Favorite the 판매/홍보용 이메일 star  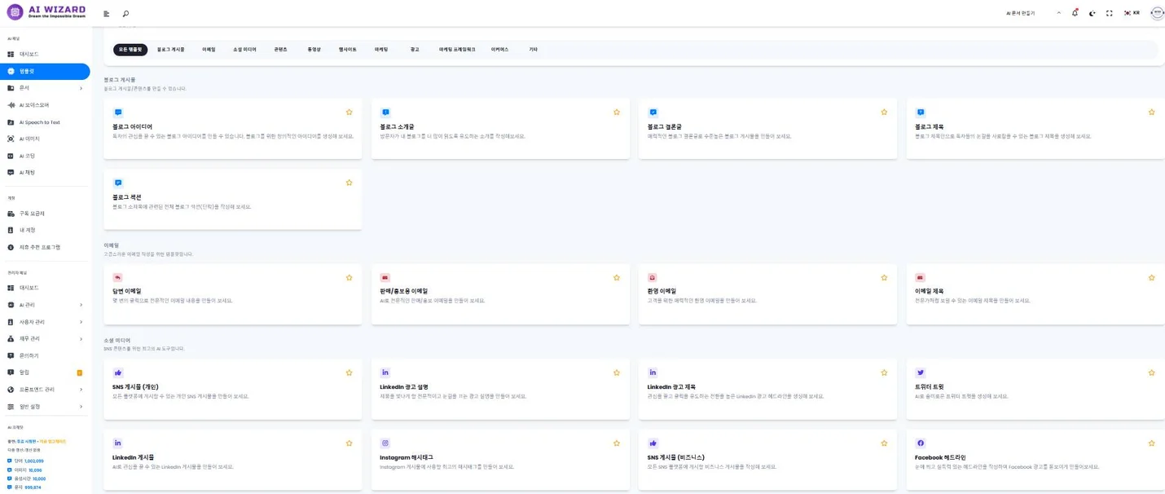coord(617,277)
